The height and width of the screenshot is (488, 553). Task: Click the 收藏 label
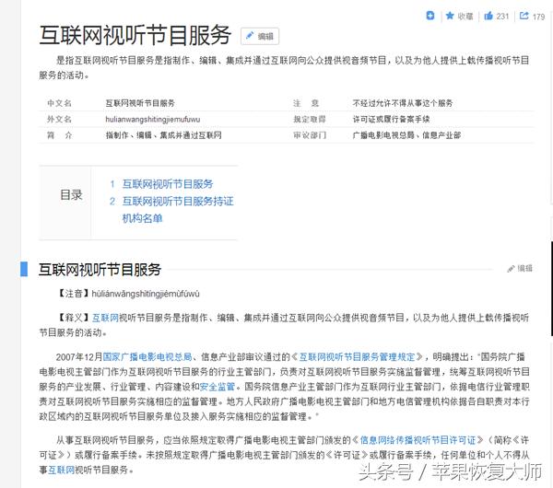(465, 17)
